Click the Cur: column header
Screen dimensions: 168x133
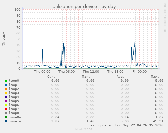pyautogui.click(x=51, y=77)
